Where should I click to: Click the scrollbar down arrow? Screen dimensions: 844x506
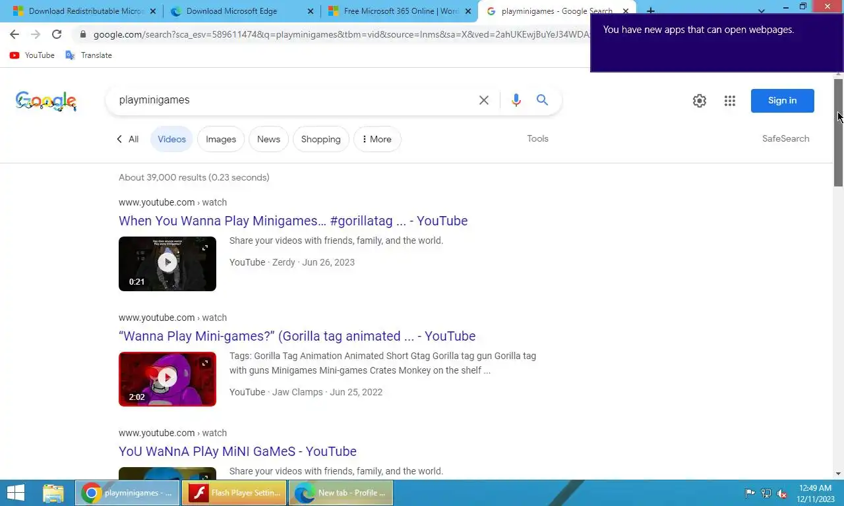click(x=838, y=473)
